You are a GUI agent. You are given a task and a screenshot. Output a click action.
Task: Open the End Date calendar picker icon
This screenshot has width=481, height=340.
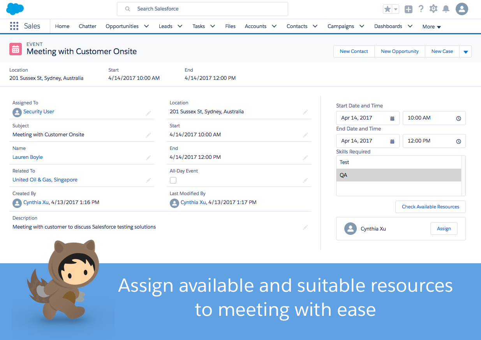tap(392, 141)
